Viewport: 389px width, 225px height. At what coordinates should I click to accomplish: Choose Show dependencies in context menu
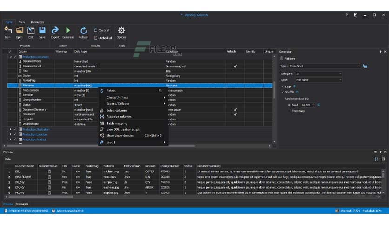tap(134, 136)
